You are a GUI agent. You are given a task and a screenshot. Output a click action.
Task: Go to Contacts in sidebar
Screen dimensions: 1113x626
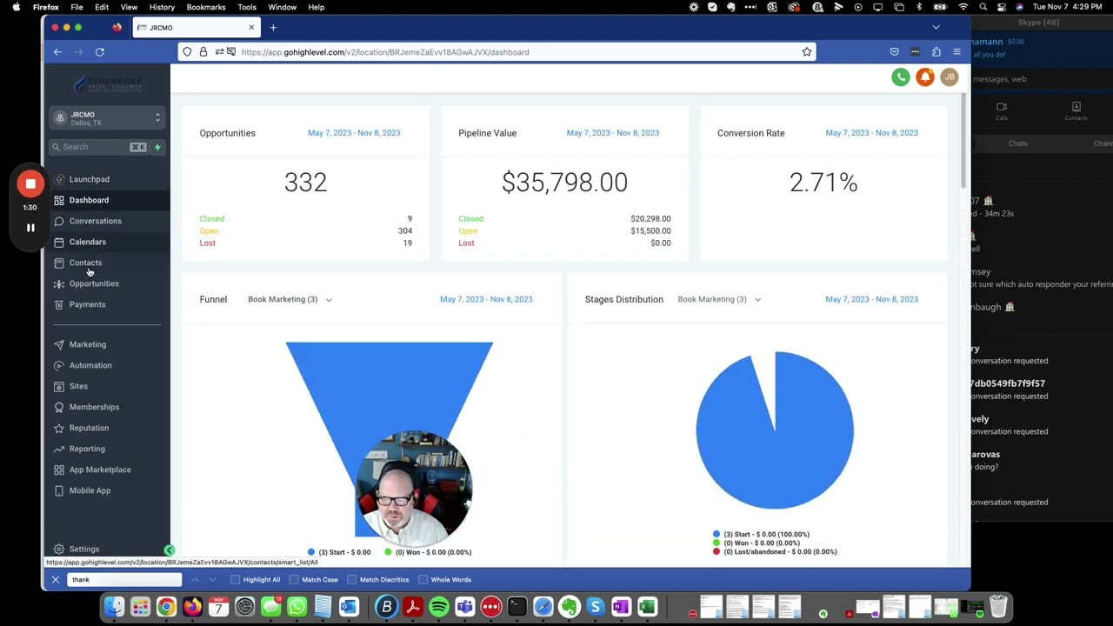pos(85,263)
